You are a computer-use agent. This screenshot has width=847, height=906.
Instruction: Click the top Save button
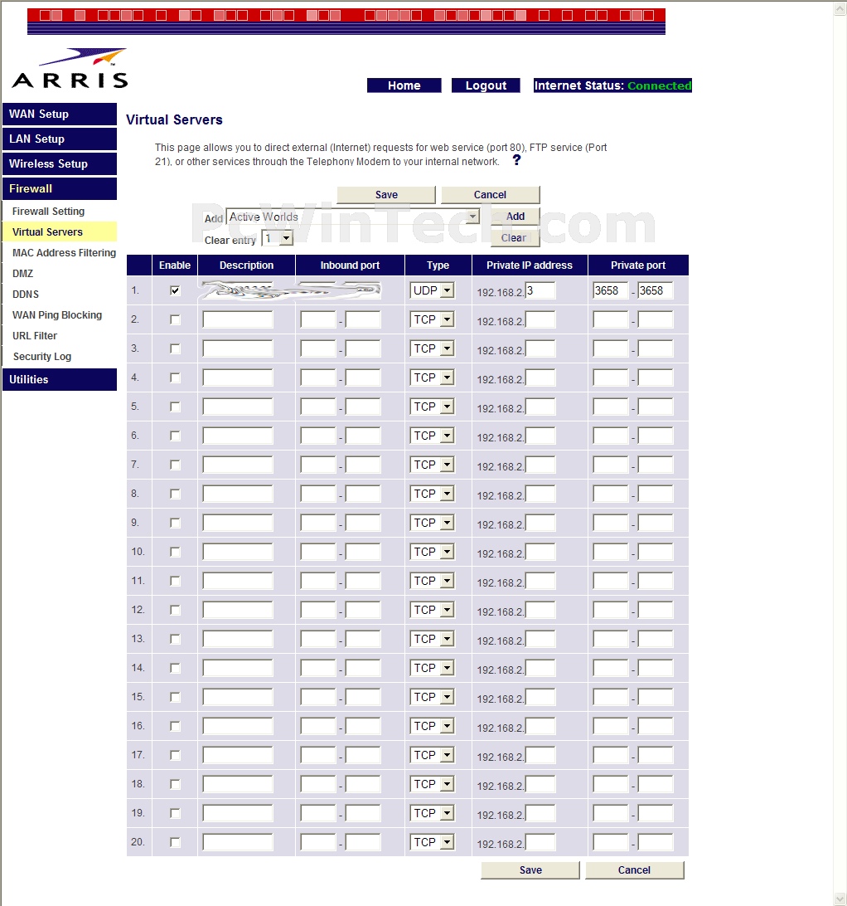point(386,195)
